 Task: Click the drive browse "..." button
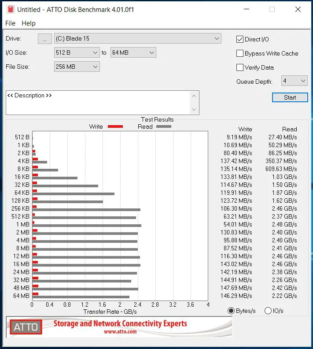44,39
